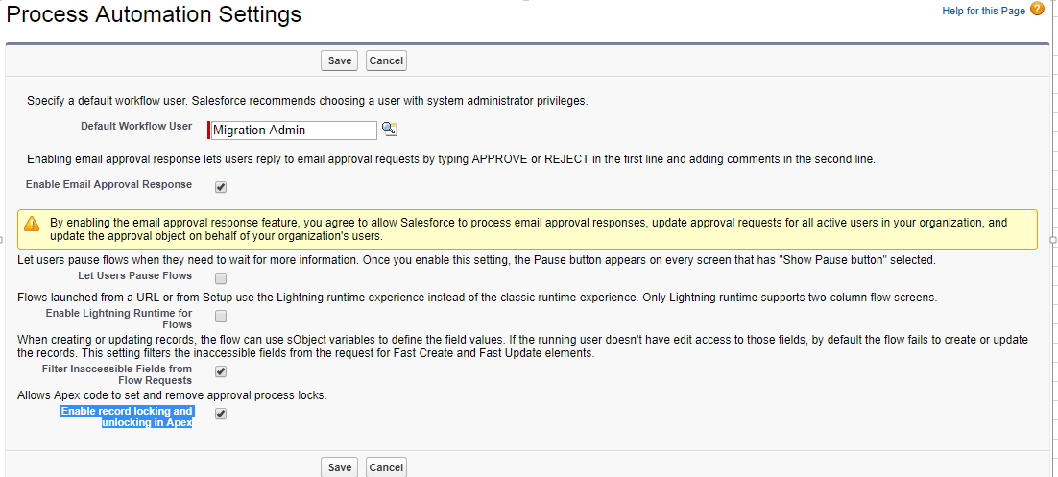Open the Default Workflow User lookup icon

390,130
